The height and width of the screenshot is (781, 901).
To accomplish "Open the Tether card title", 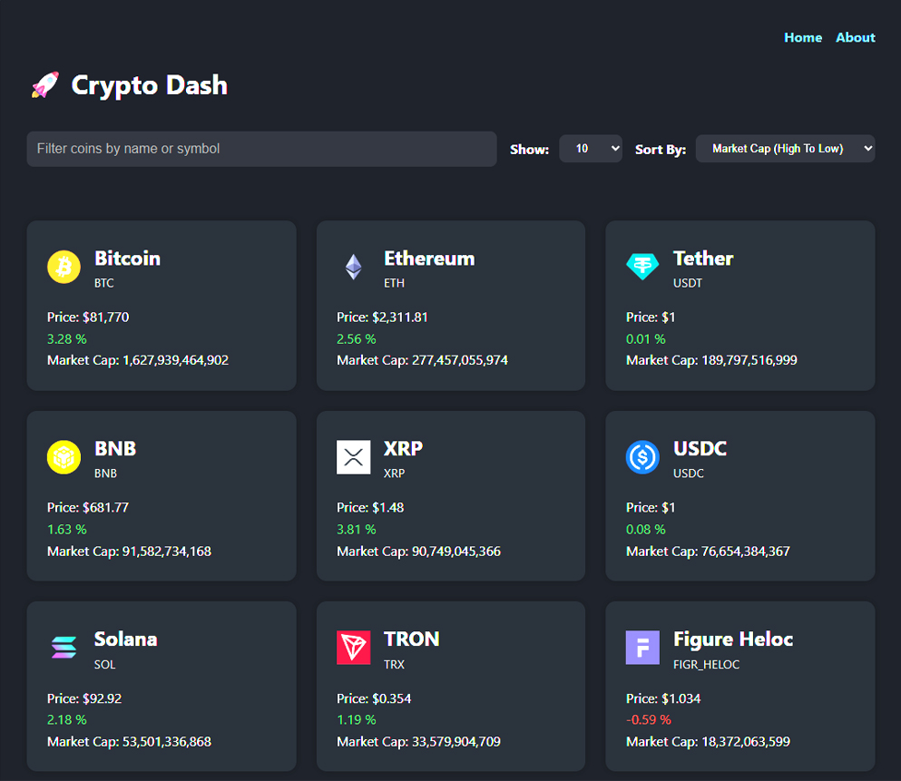I will (703, 259).
